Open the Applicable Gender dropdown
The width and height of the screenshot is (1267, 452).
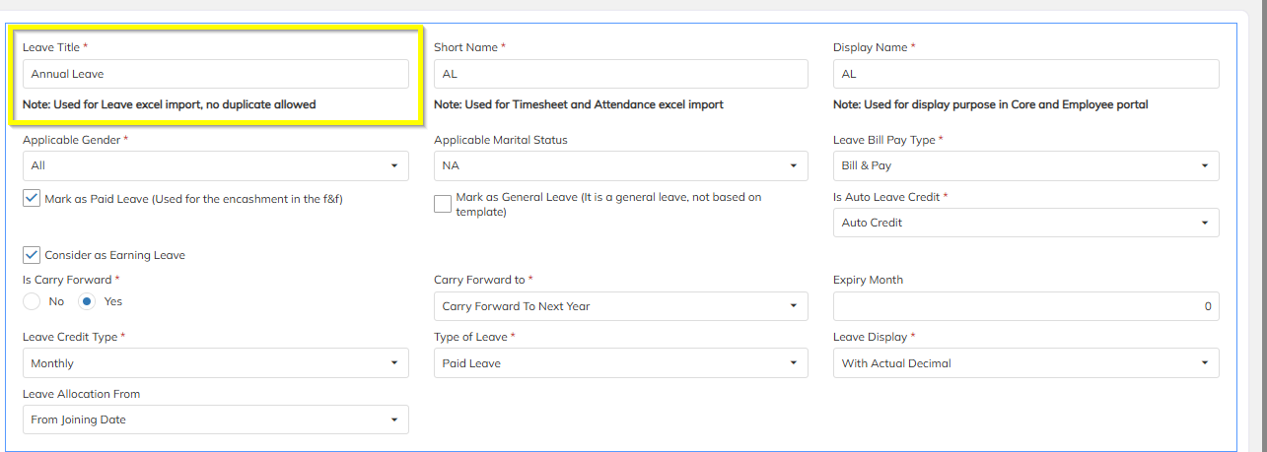click(215, 165)
